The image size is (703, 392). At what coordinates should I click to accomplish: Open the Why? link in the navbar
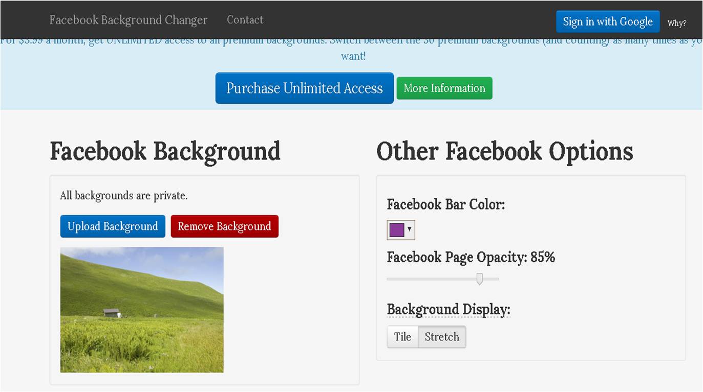pos(677,23)
